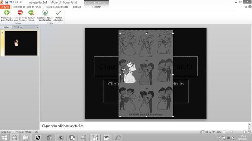Viewport: 252px width, 141px height.
Task: Click the spell check status icon
Action: pos(36,132)
